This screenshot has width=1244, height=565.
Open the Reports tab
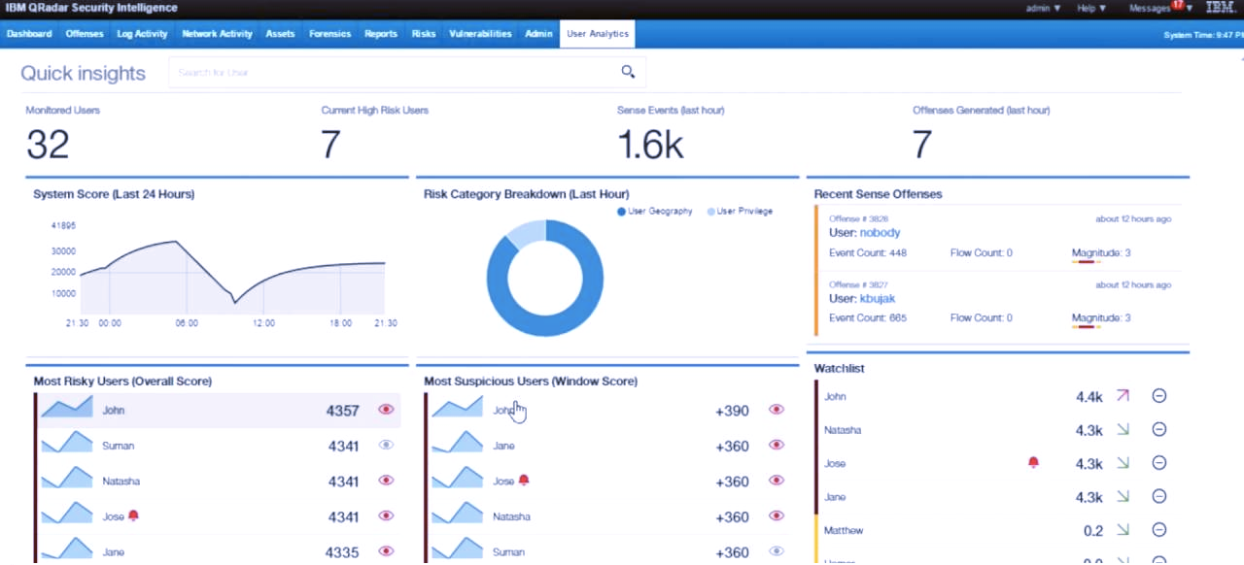click(x=381, y=34)
